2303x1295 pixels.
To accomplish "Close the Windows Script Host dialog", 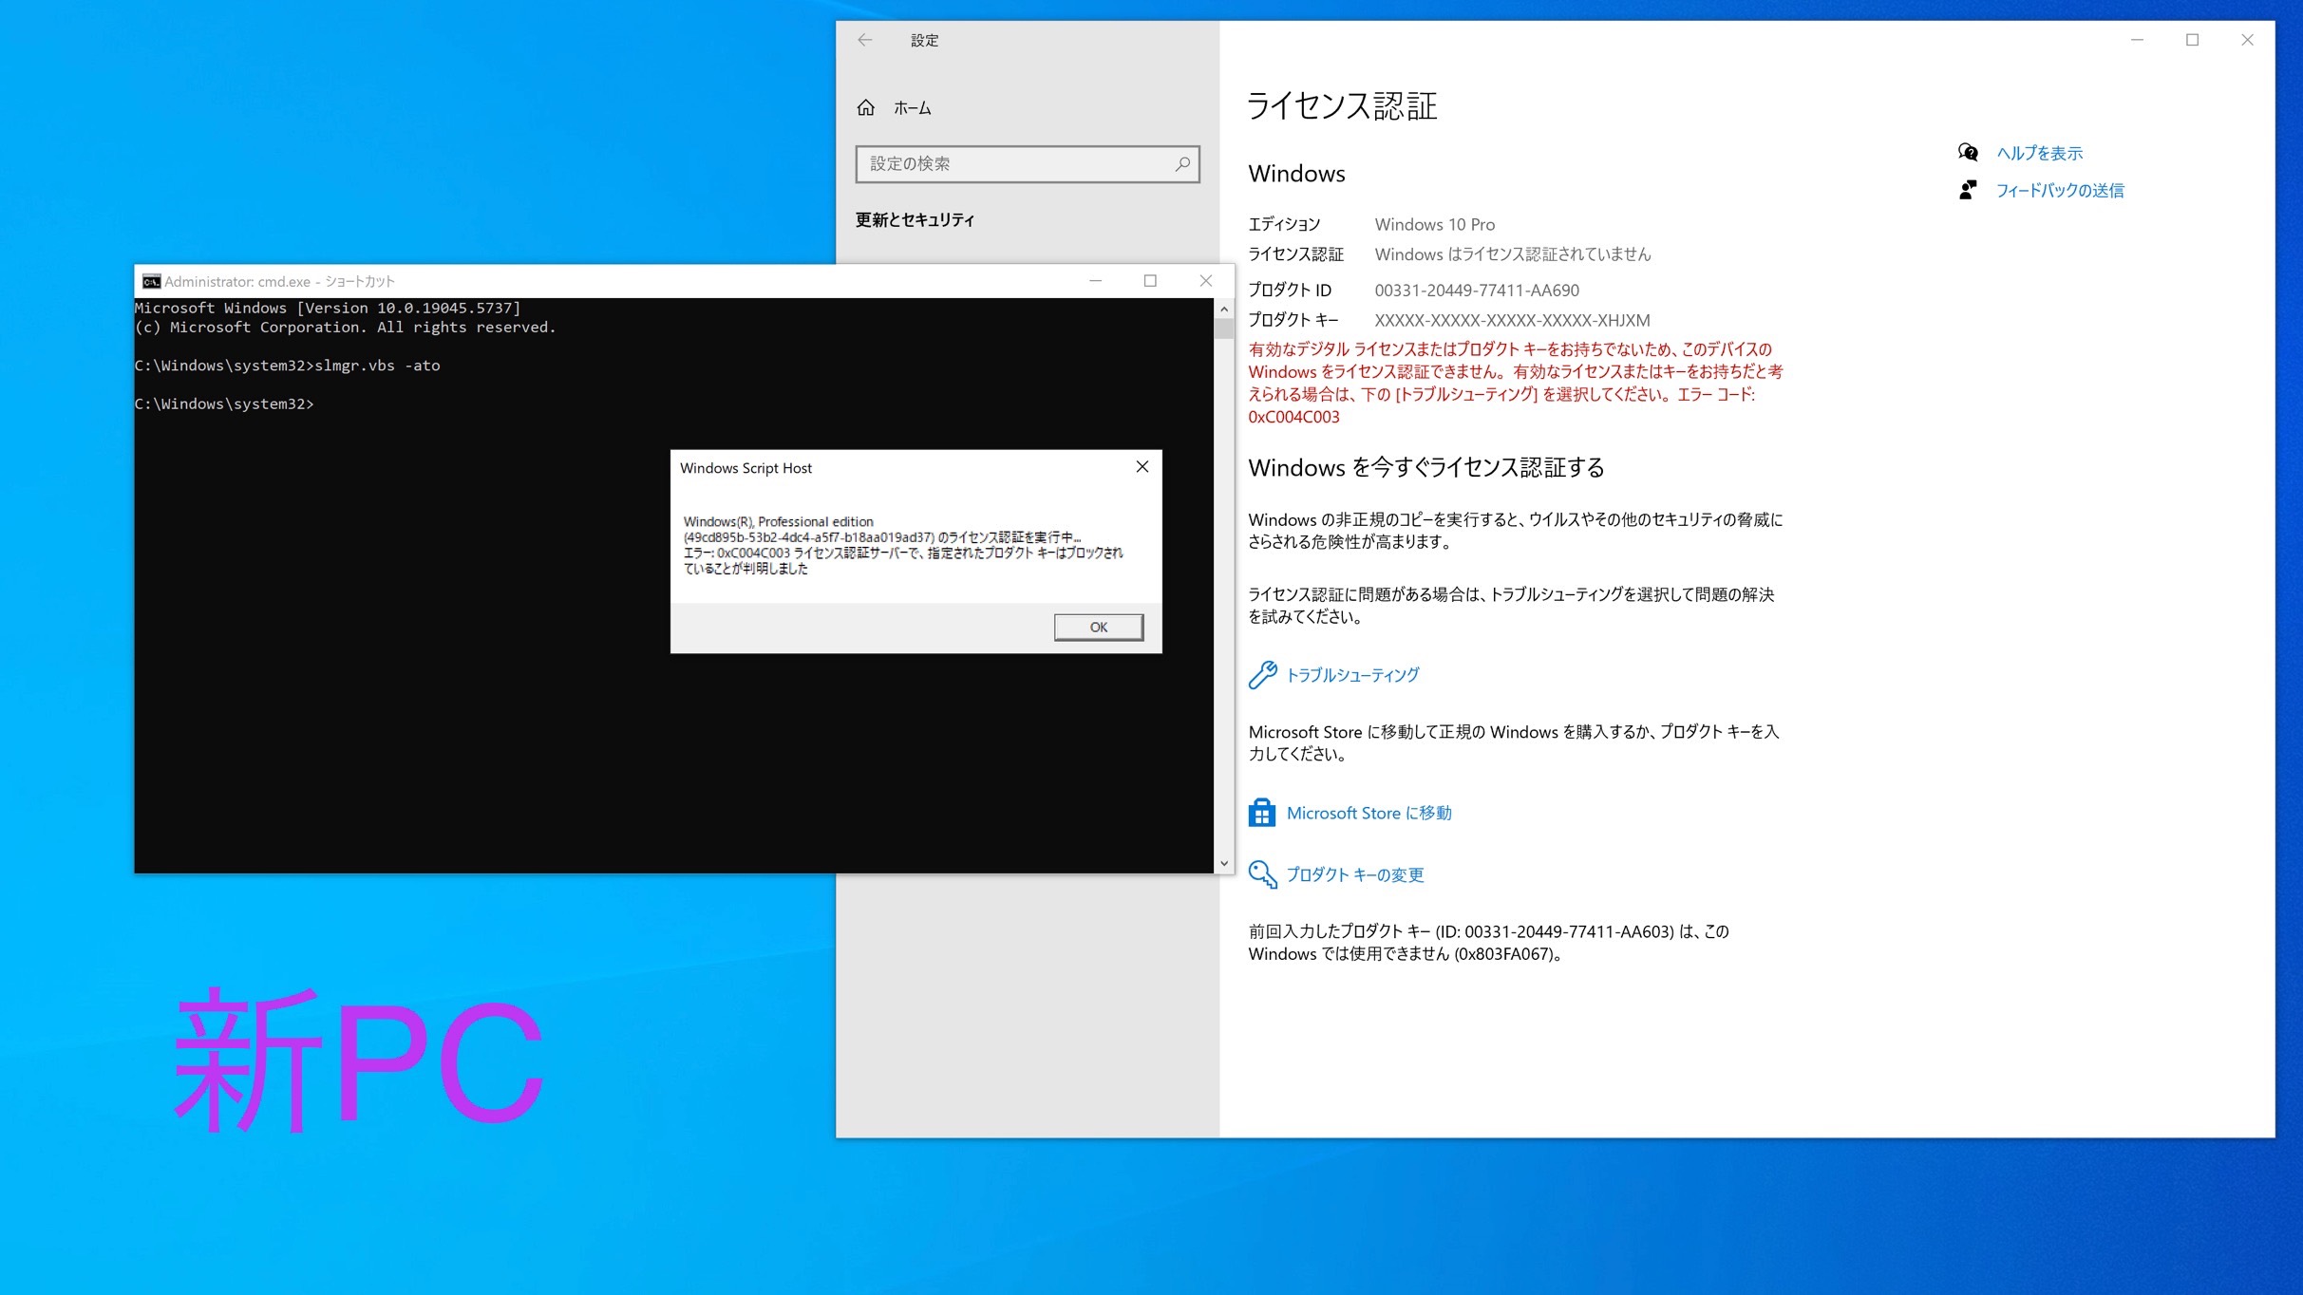I will click(1142, 467).
